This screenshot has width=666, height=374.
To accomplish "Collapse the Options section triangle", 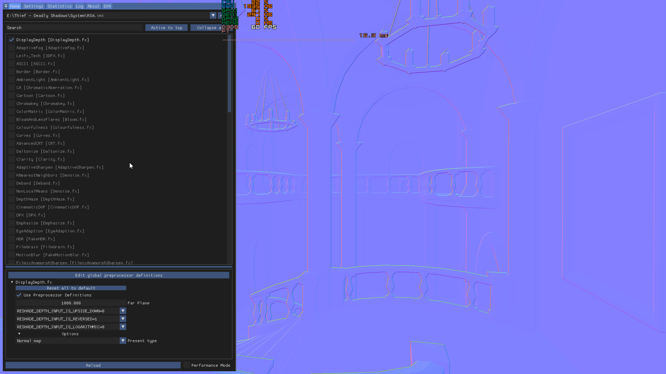I will point(19,334).
